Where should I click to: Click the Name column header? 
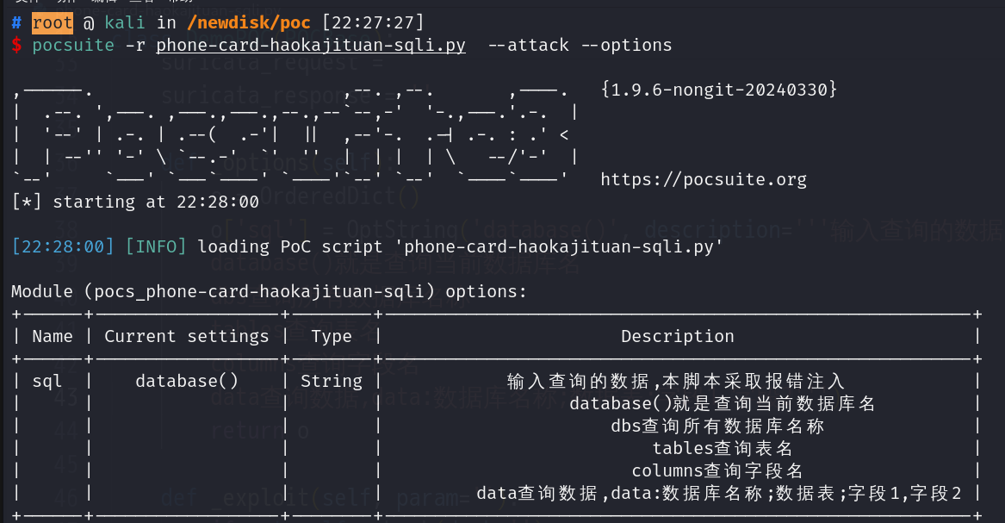click(x=53, y=337)
